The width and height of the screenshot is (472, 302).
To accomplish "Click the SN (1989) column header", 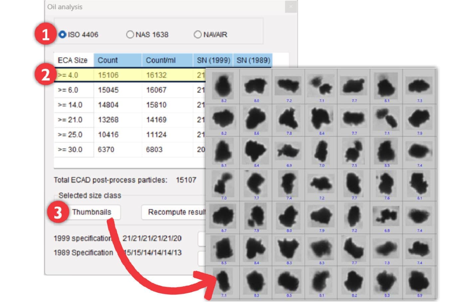I will coord(252,60).
